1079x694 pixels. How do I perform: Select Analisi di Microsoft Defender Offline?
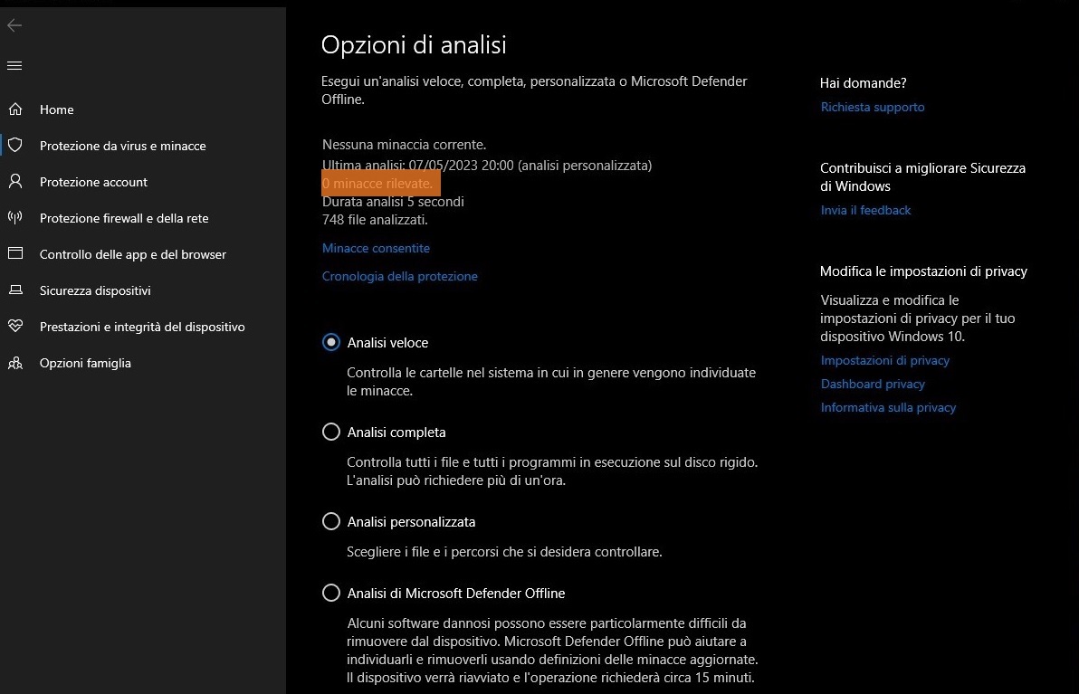coord(331,594)
